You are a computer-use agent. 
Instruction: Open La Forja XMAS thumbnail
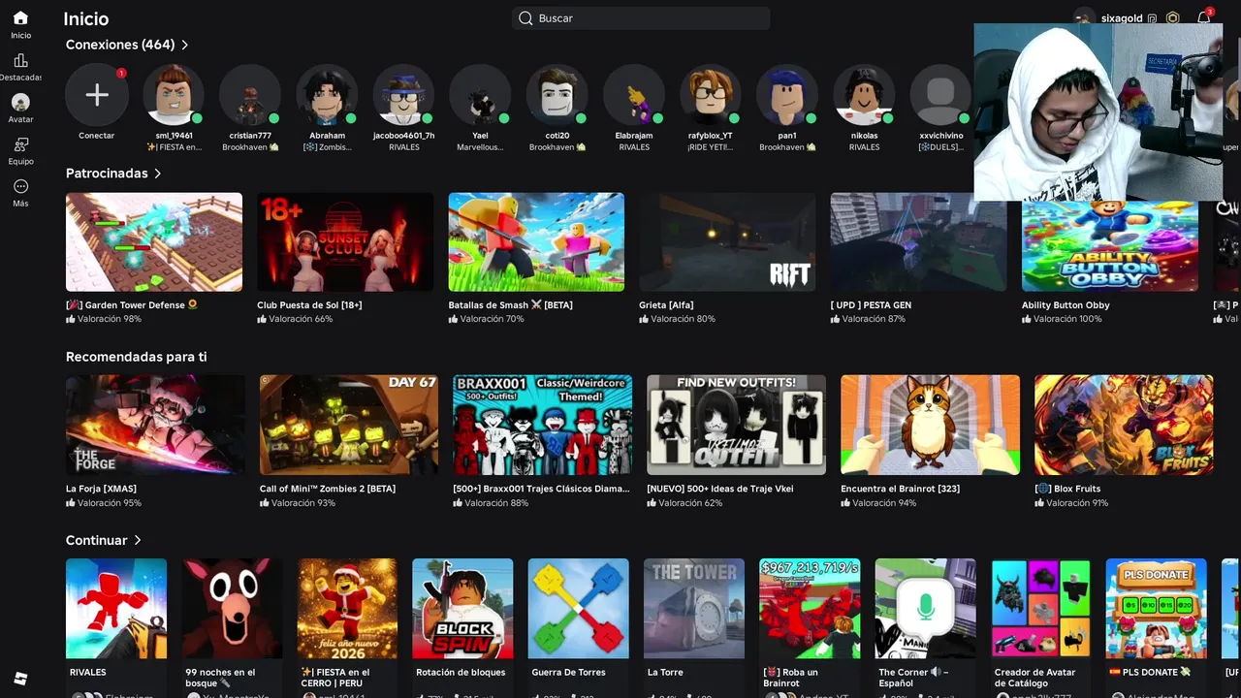[x=155, y=425]
